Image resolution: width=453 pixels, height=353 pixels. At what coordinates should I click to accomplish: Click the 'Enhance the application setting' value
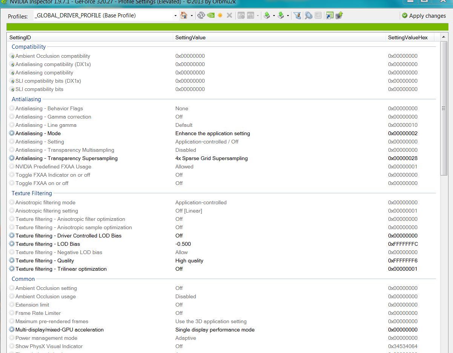(213, 133)
